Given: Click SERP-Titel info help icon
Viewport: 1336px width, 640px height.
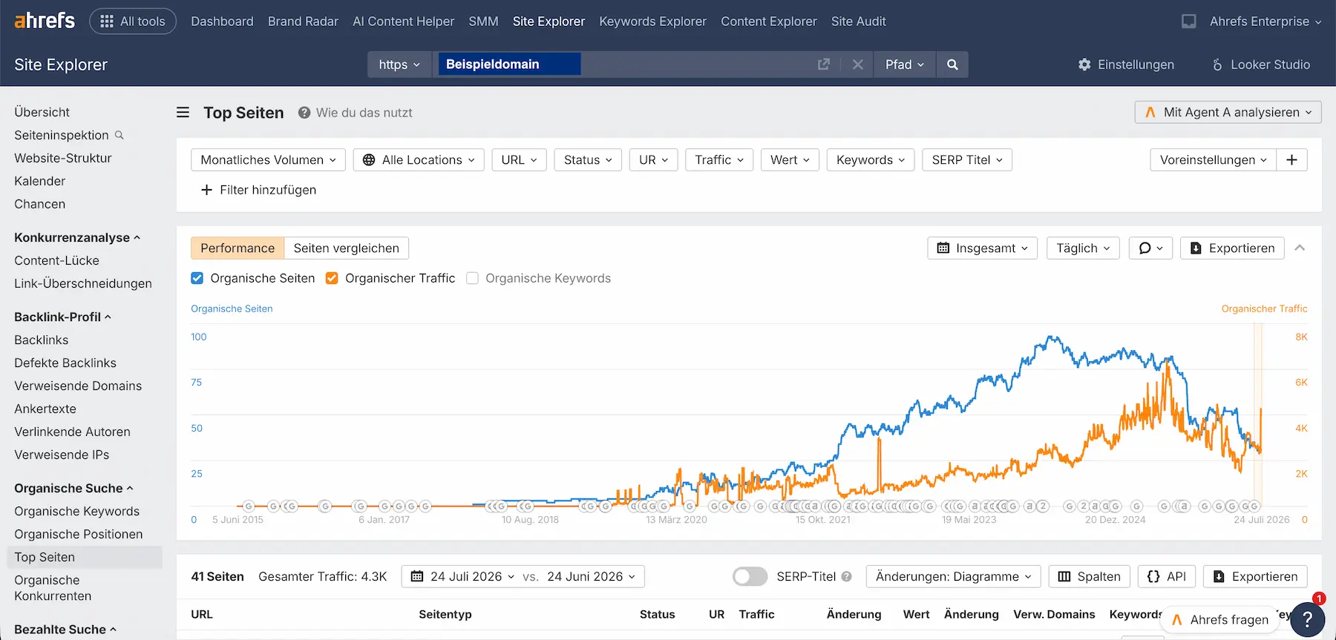Looking at the screenshot, I should tap(846, 577).
